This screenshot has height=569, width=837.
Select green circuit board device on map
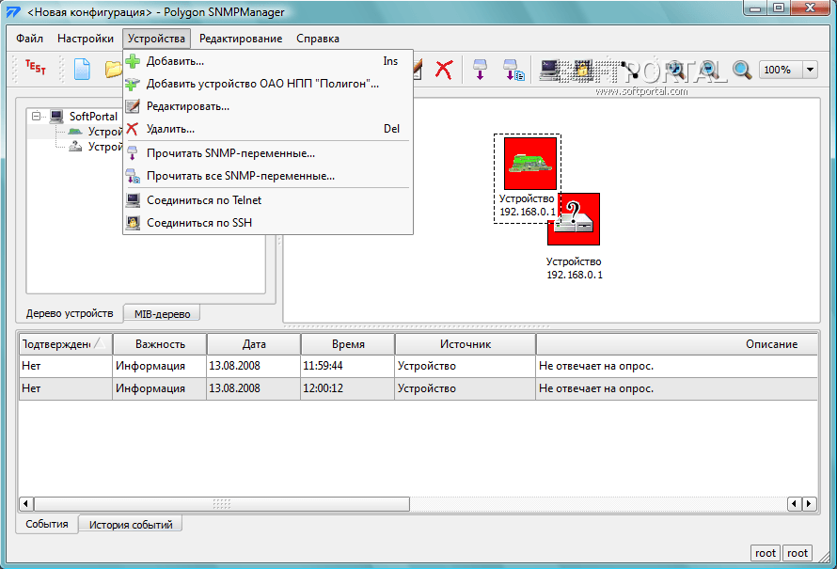click(x=530, y=164)
